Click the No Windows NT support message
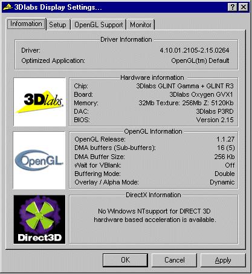 (155, 215)
